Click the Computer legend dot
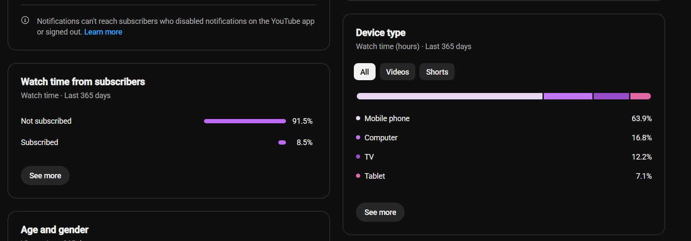This screenshot has width=691, height=241. tap(358, 137)
